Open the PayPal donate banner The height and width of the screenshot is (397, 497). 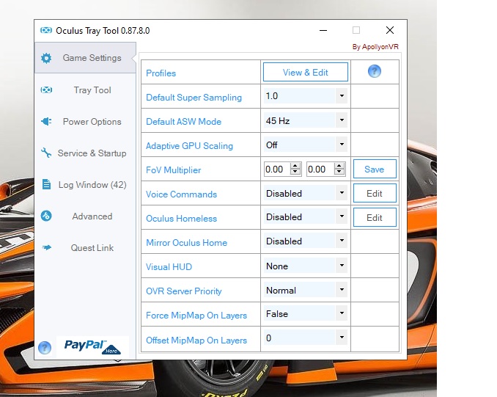(x=92, y=346)
